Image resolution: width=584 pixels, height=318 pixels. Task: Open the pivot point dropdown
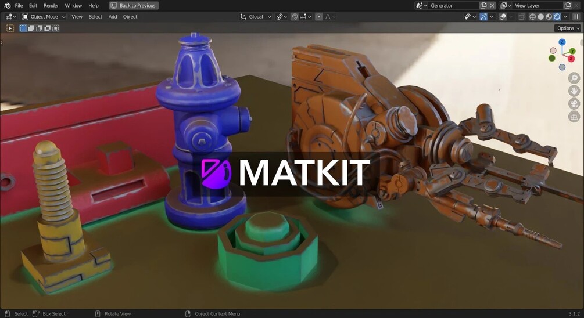281,17
